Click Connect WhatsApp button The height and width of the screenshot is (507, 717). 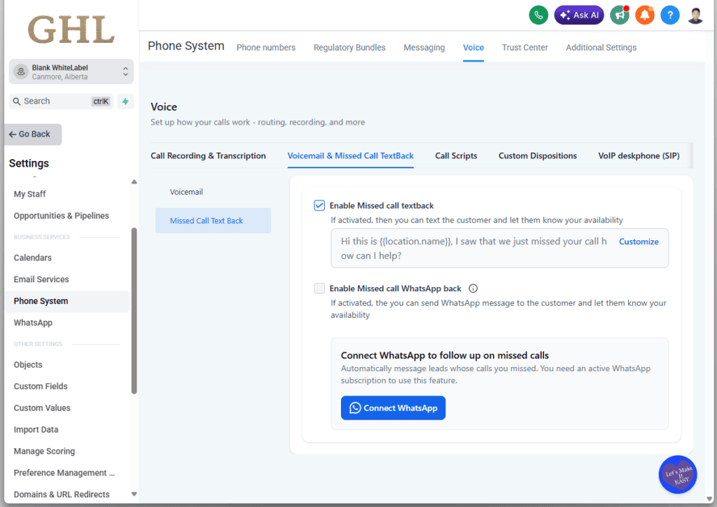(x=393, y=408)
